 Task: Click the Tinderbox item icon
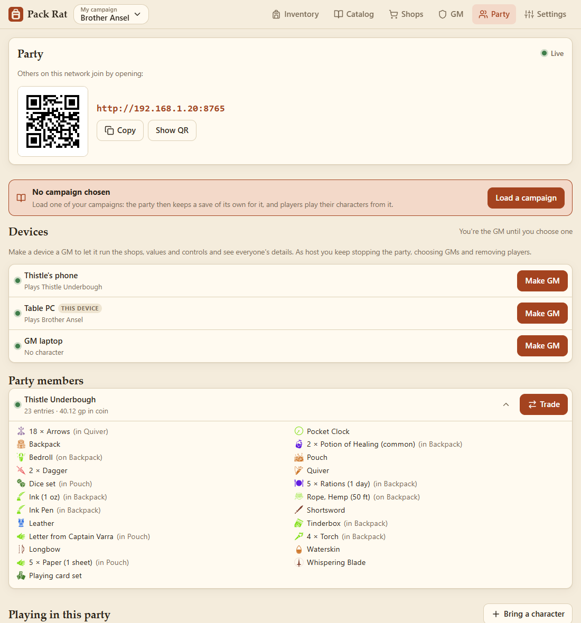pos(299,523)
